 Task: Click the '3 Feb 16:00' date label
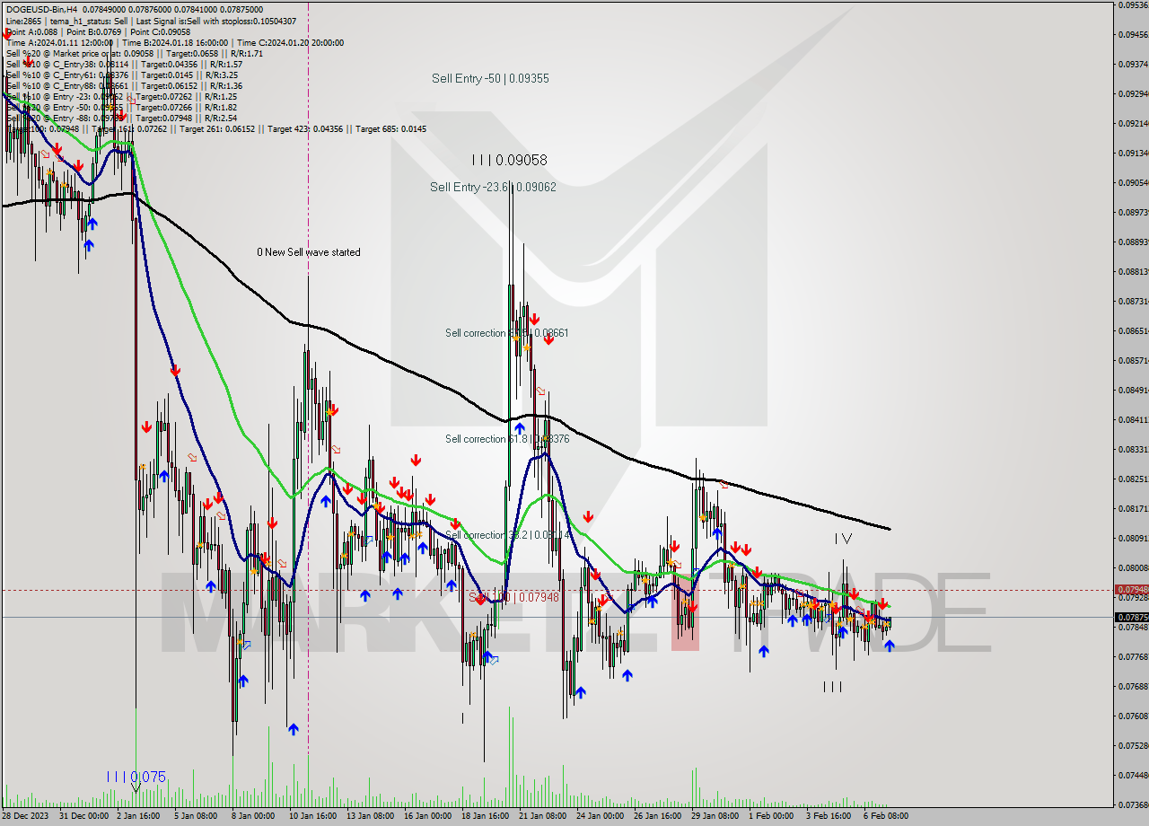point(829,816)
